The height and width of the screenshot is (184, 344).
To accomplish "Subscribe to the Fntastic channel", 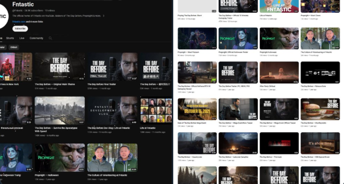I will tap(20, 29).
